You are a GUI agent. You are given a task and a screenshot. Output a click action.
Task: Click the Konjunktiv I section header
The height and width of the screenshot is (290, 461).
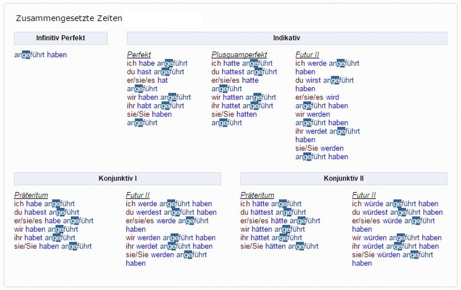click(x=118, y=178)
